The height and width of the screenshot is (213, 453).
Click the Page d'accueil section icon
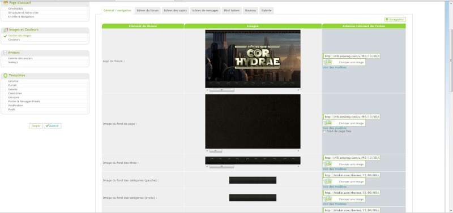click(x=6, y=3)
